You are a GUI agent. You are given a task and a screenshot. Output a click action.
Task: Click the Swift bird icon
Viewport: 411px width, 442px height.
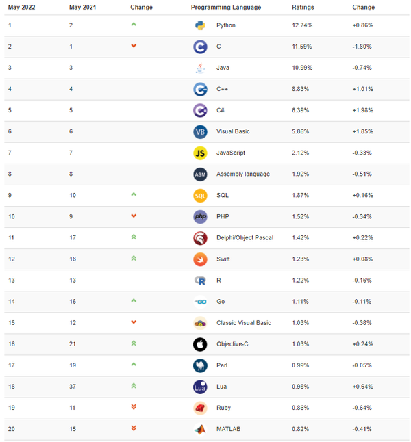pos(200,259)
